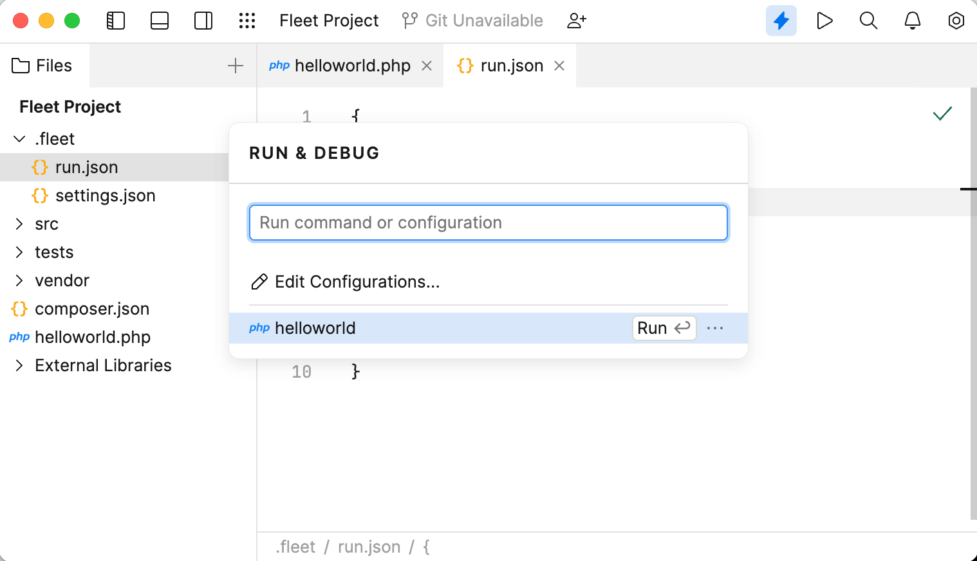Screen dimensions: 977x561
Task: Close the run.json tab
Action: pyautogui.click(x=559, y=66)
